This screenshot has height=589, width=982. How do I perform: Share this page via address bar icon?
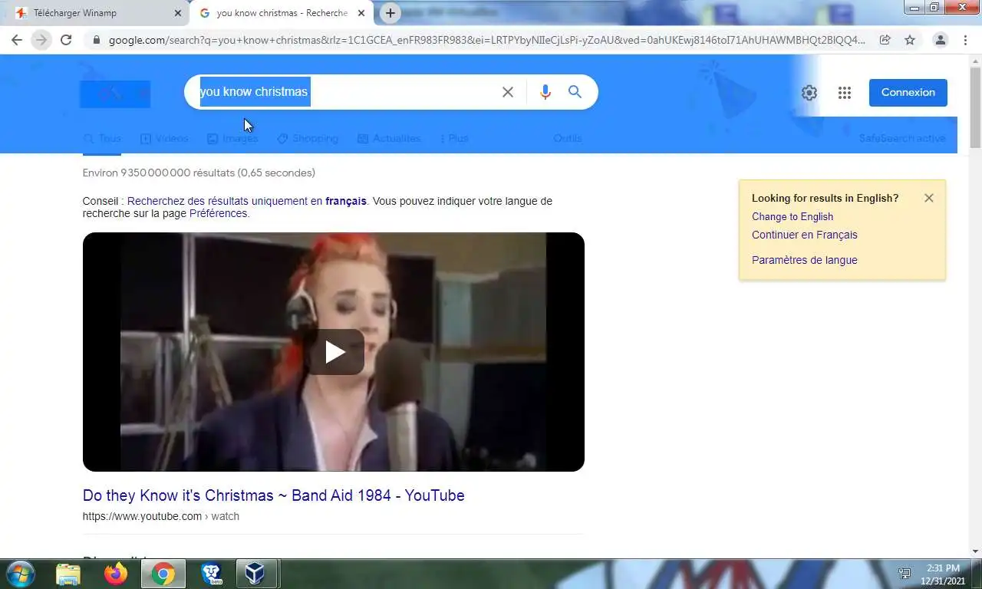[885, 40]
